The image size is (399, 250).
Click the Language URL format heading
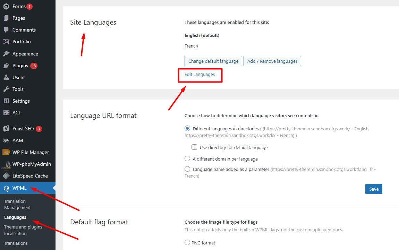click(103, 115)
